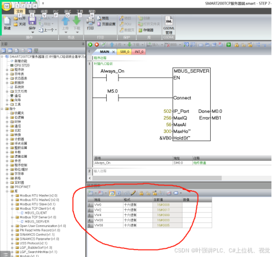This screenshot has width=272, height=257.
Task: Click the 502 IP_Port parameter value
Action: click(x=167, y=111)
